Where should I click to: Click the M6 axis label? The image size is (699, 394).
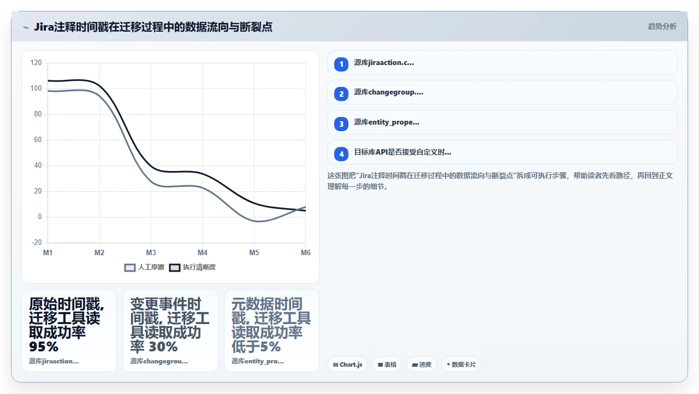(x=306, y=252)
